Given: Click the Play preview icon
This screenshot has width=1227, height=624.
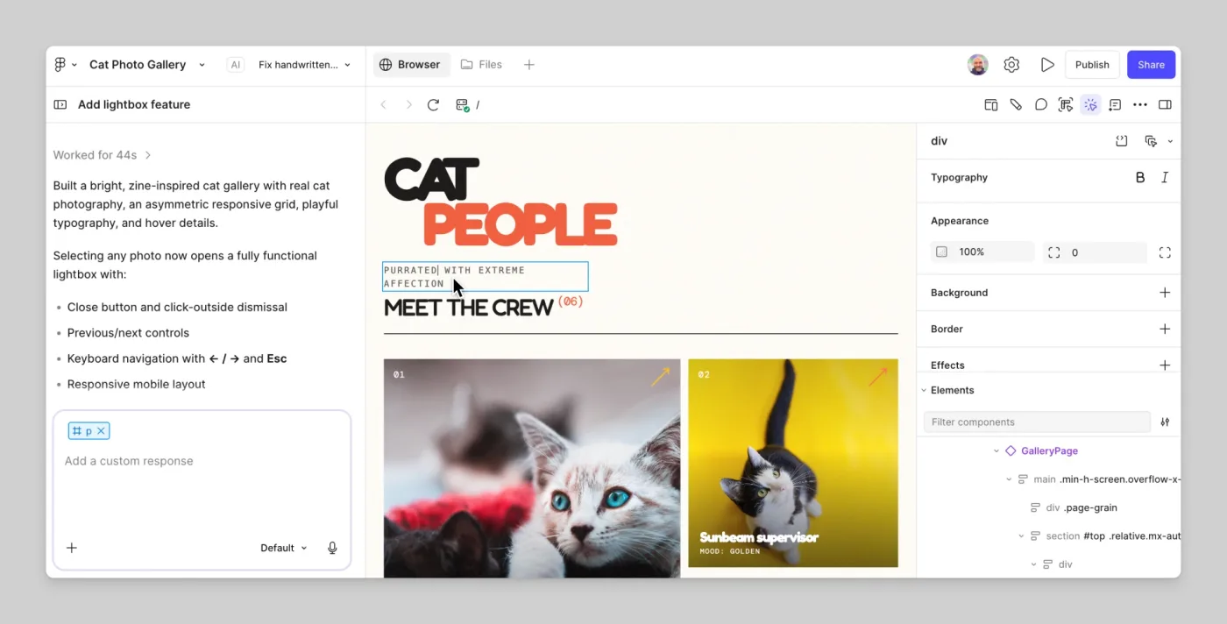Looking at the screenshot, I should [x=1047, y=65].
